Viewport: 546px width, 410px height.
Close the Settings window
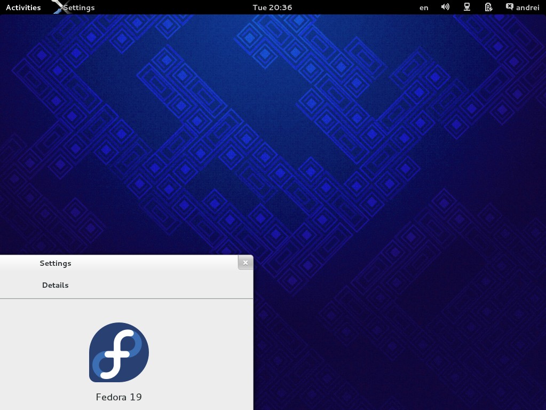245,262
